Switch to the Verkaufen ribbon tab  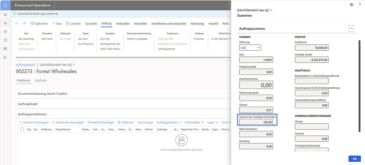123,24
